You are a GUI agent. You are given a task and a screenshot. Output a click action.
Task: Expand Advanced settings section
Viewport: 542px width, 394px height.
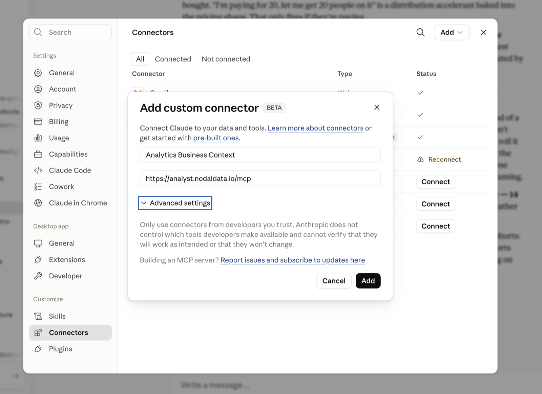[x=175, y=203]
